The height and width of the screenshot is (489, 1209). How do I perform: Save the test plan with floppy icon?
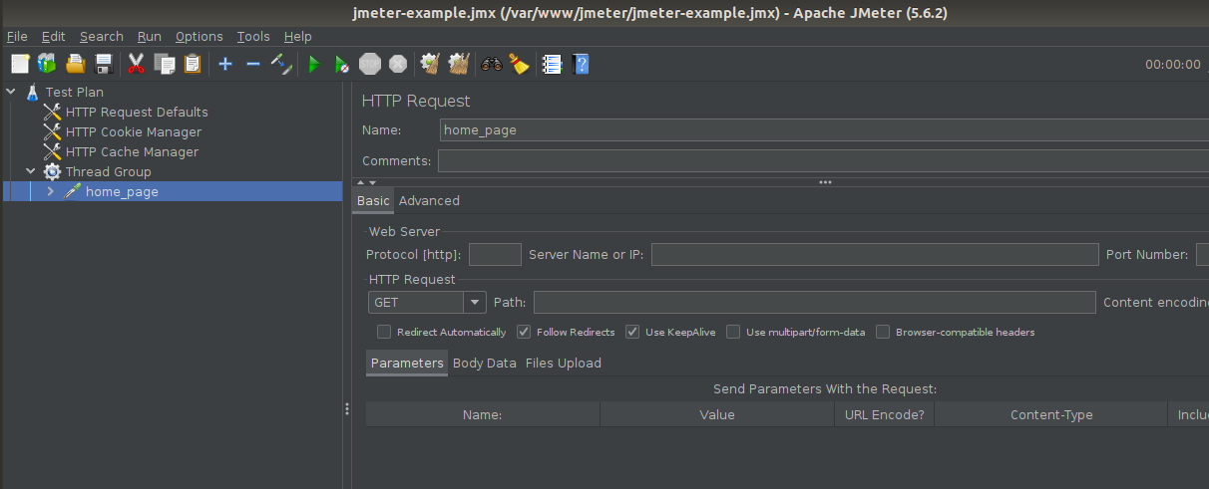(x=103, y=64)
